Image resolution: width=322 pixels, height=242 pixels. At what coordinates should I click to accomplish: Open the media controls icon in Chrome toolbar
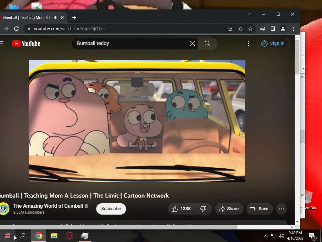coord(263,29)
